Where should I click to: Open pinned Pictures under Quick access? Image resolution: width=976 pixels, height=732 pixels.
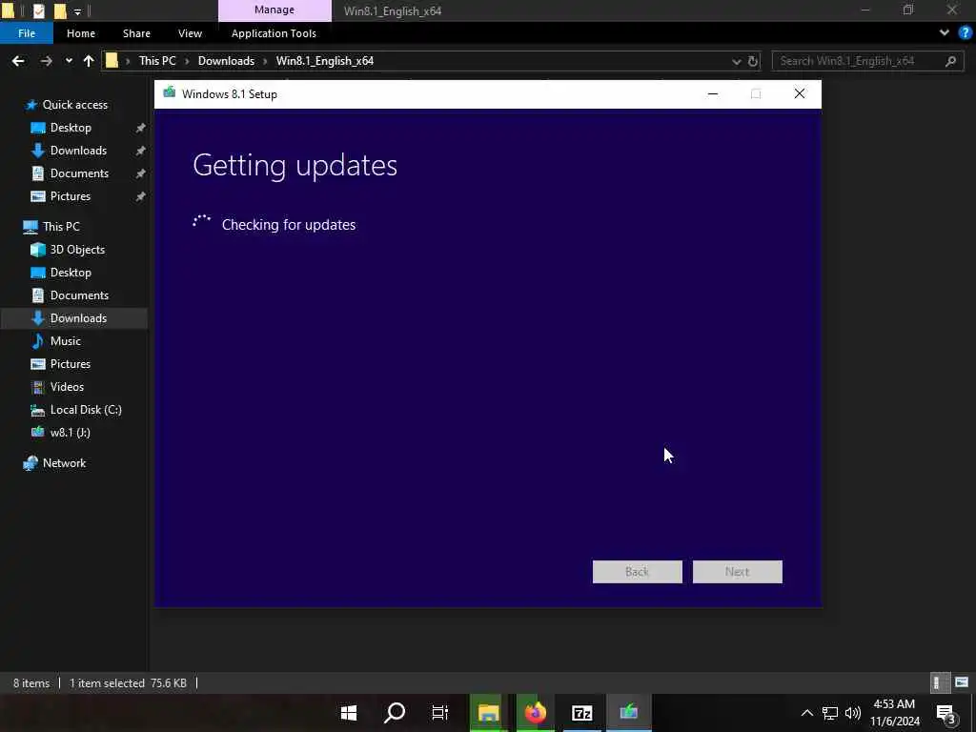71,196
